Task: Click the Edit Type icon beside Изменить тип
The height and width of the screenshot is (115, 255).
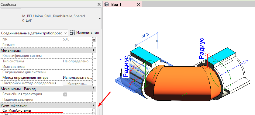Action: tap(72, 33)
